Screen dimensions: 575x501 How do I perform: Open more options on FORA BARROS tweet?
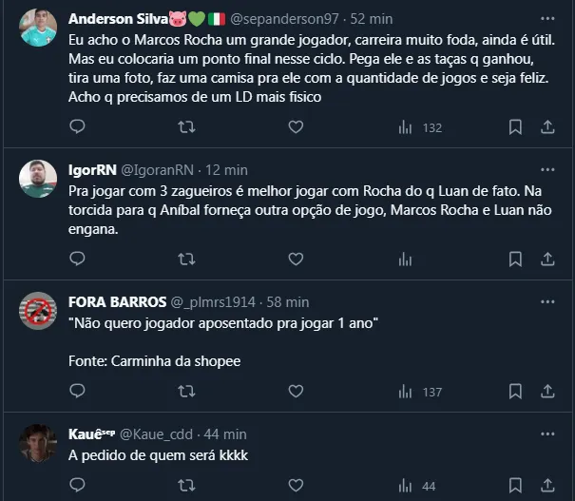point(547,301)
